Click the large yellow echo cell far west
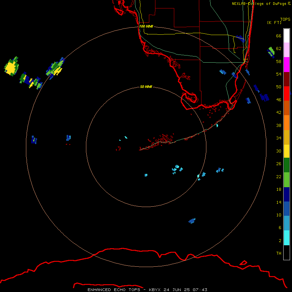This screenshot has height=292, width=292. coord(11,67)
